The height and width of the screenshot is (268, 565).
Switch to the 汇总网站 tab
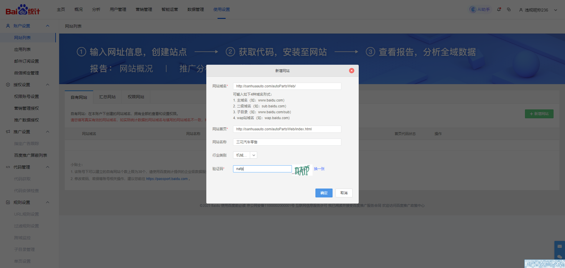click(107, 97)
